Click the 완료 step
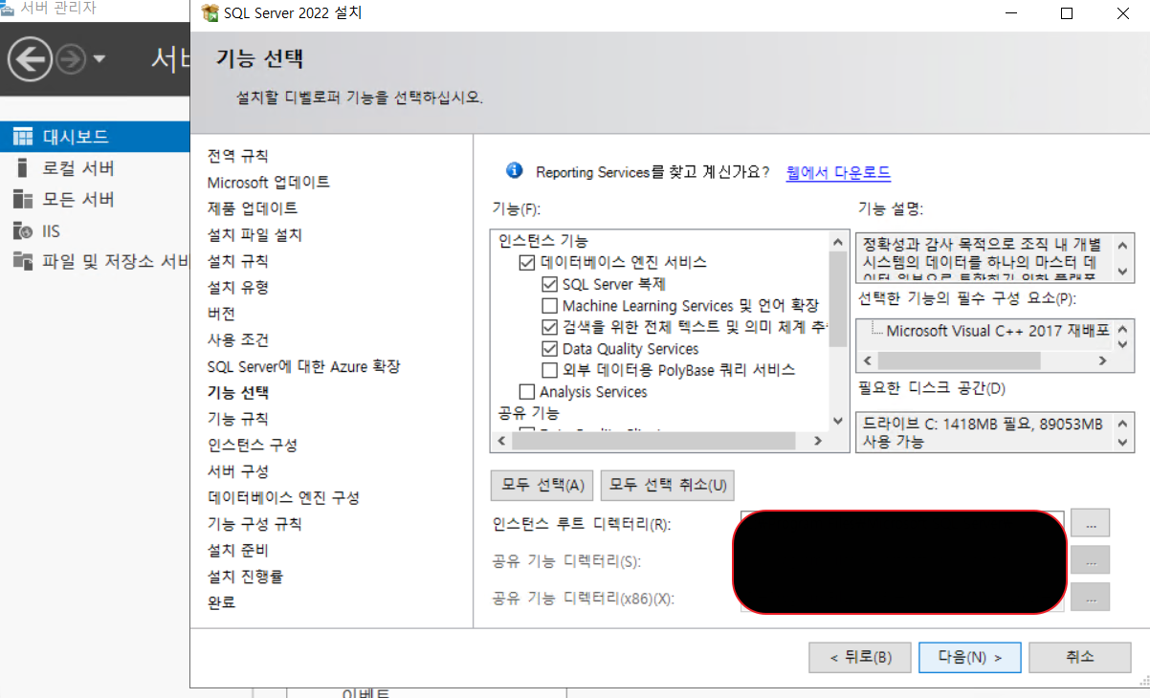This screenshot has width=1150, height=698. pyautogui.click(x=222, y=602)
